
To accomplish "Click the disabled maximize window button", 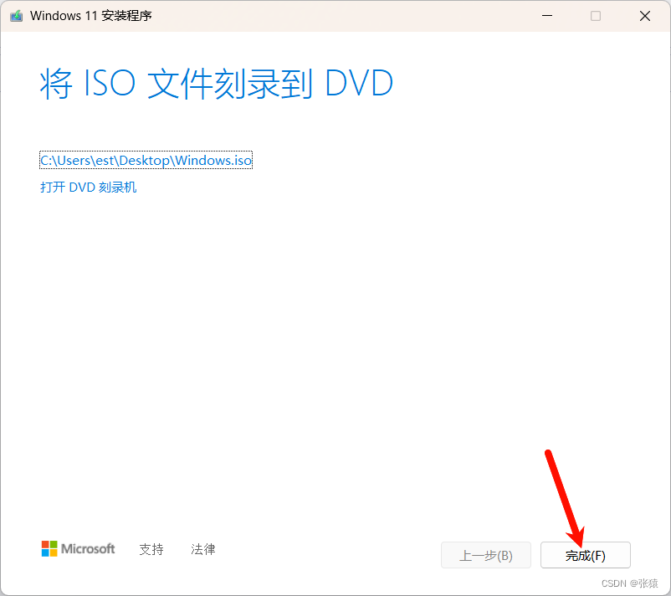I will click(x=595, y=16).
